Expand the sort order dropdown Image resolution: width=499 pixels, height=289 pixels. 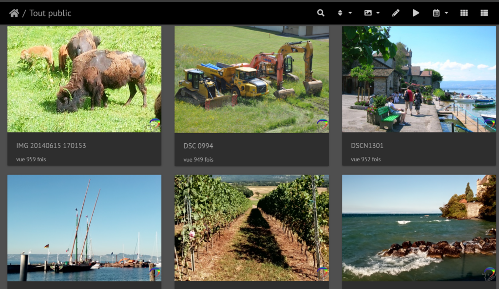click(344, 13)
